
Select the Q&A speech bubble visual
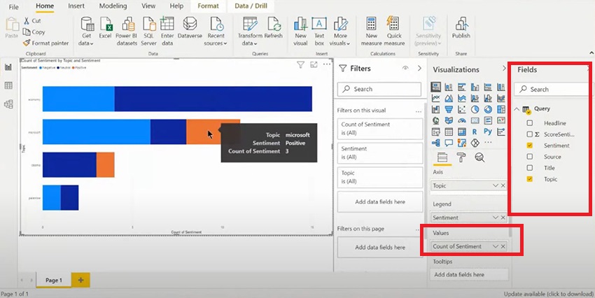click(449, 143)
